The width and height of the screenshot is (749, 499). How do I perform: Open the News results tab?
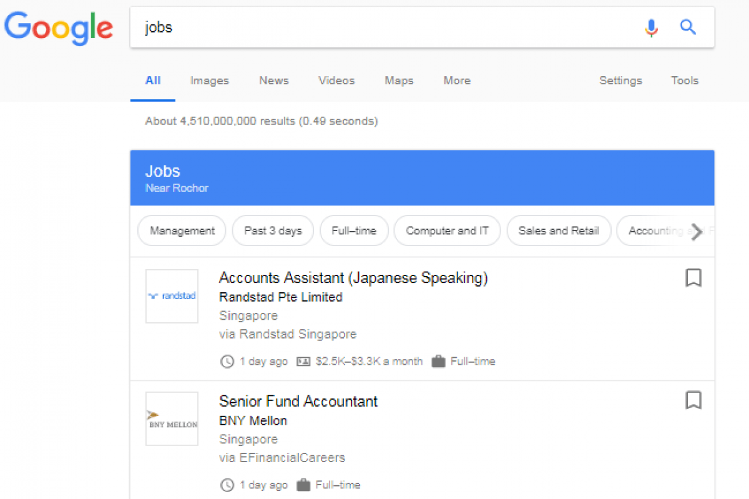point(273,81)
